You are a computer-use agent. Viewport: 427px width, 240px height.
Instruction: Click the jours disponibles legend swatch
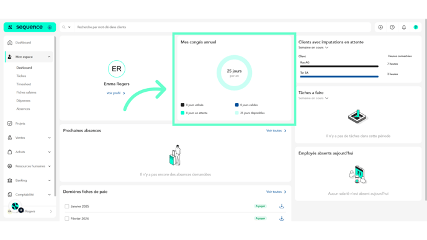(236, 113)
